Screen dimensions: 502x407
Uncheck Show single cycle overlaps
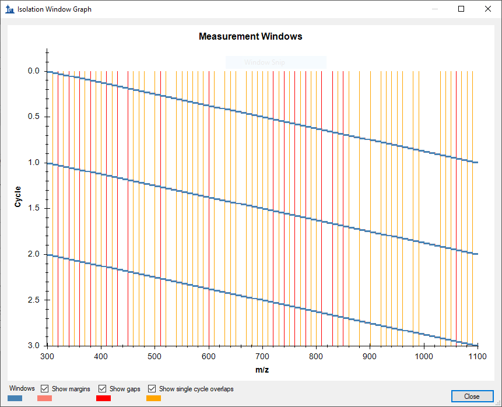152,389
